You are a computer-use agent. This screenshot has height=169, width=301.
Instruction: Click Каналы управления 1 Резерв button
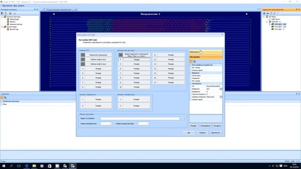98,100
